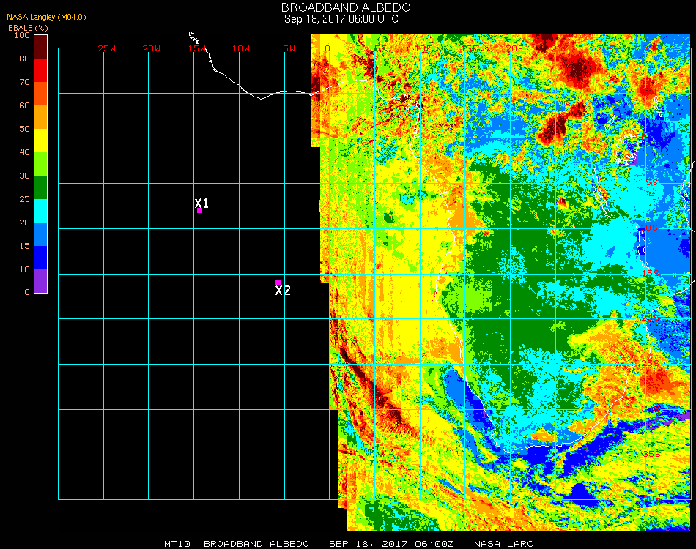696x549 pixels.
Task: Click the MT10 footer caption text
Action: pos(177,544)
